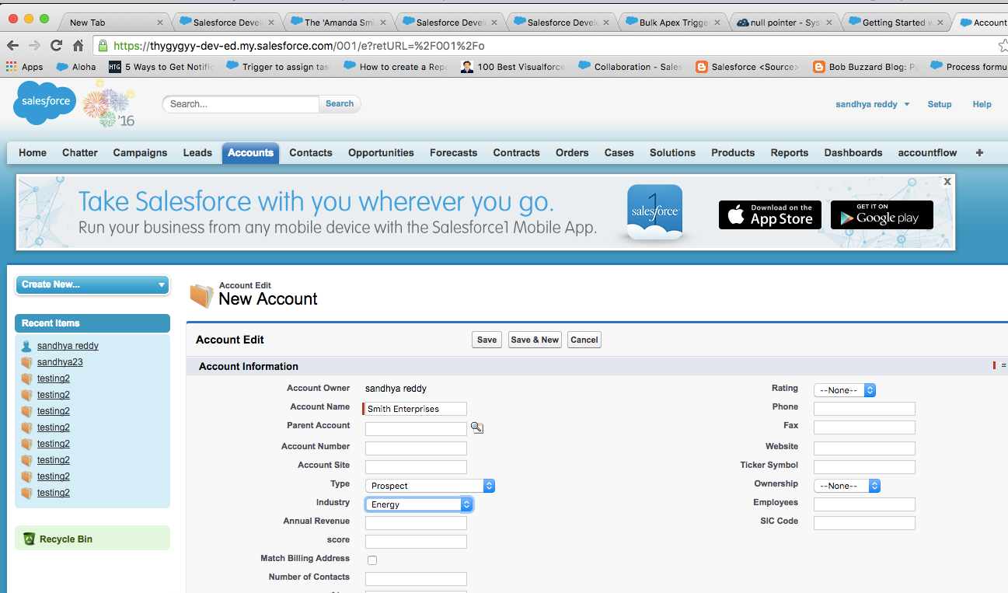This screenshot has height=593, width=1008.
Task: Click the Save button
Action: [x=487, y=340]
